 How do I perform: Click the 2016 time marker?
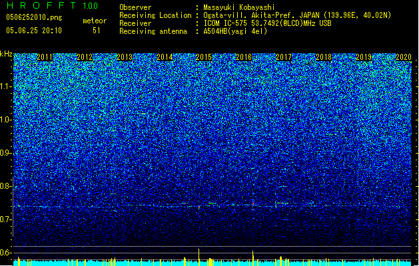click(244, 57)
